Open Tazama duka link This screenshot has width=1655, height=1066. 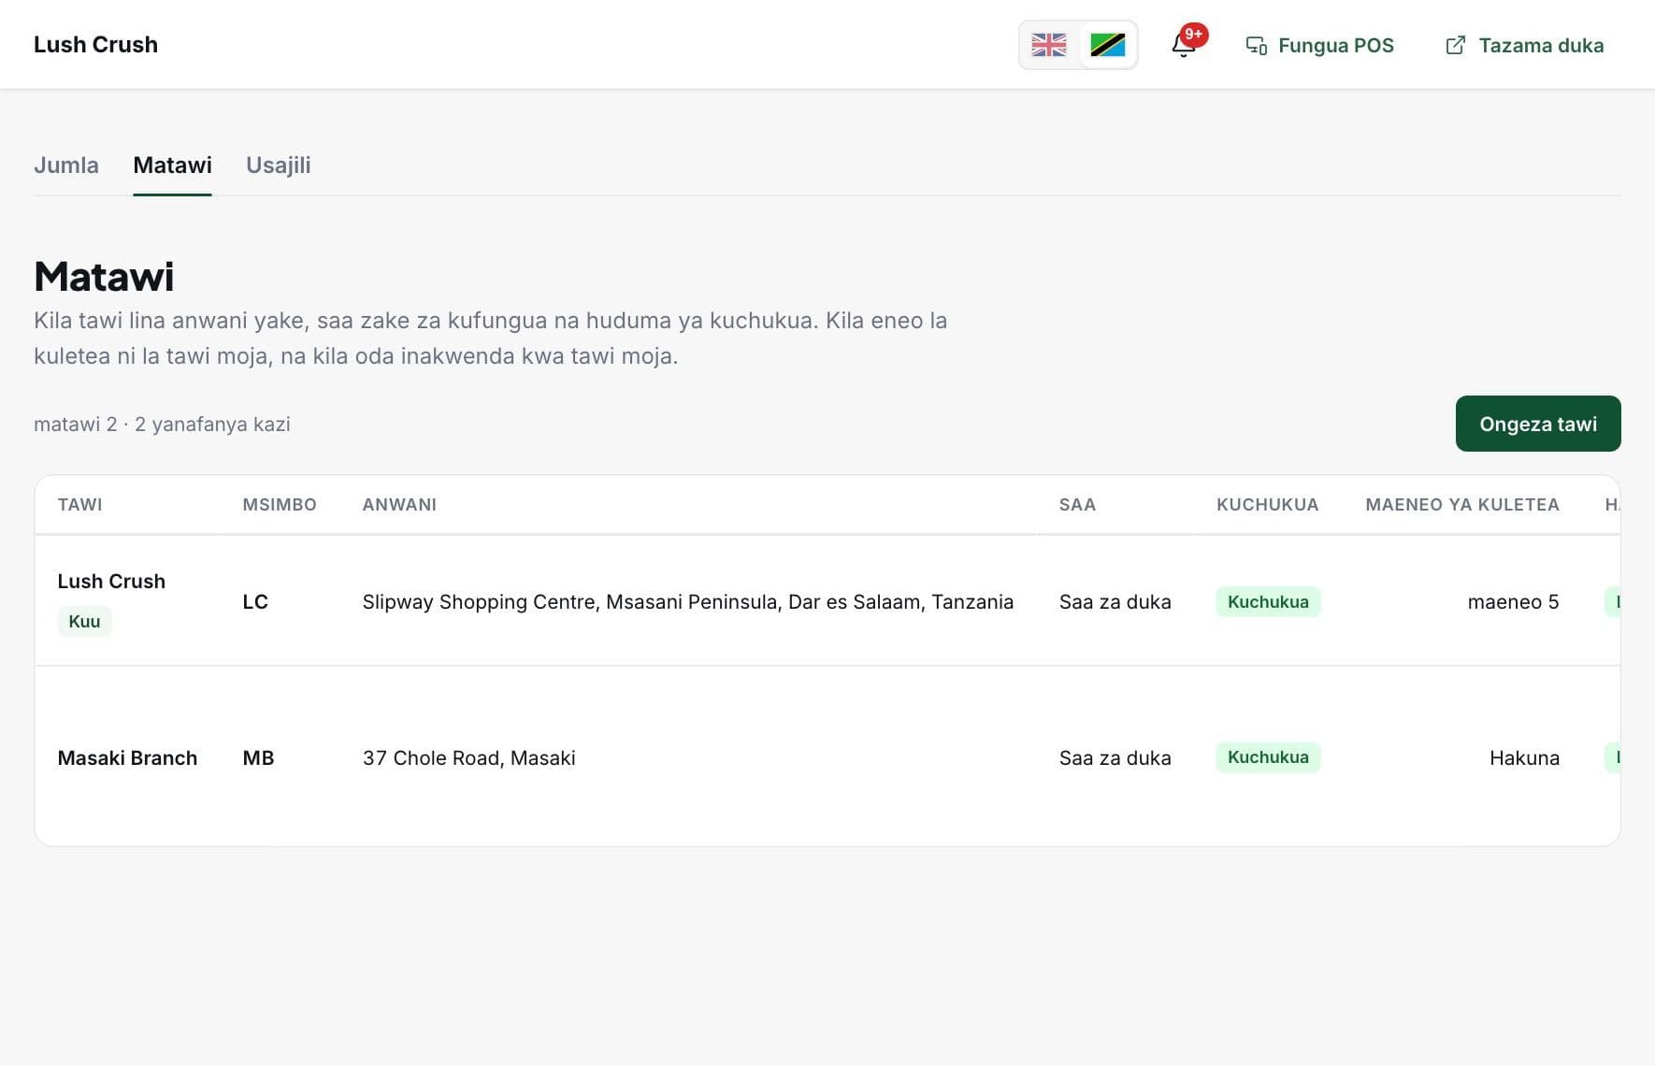1525,45
